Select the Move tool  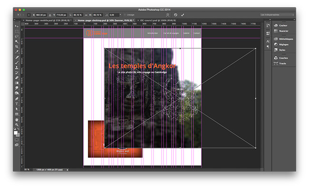[17, 26]
